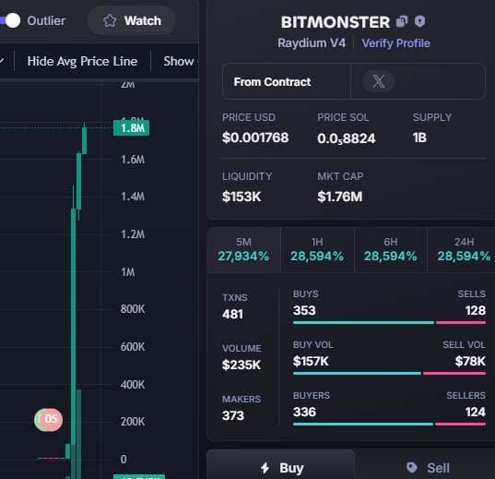Click the DS marker on the chart
This screenshot has width=495, height=479.
point(51,420)
